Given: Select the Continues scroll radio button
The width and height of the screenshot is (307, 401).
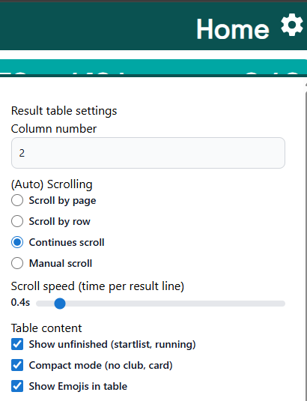Looking at the screenshot, I should coord(17,242).
